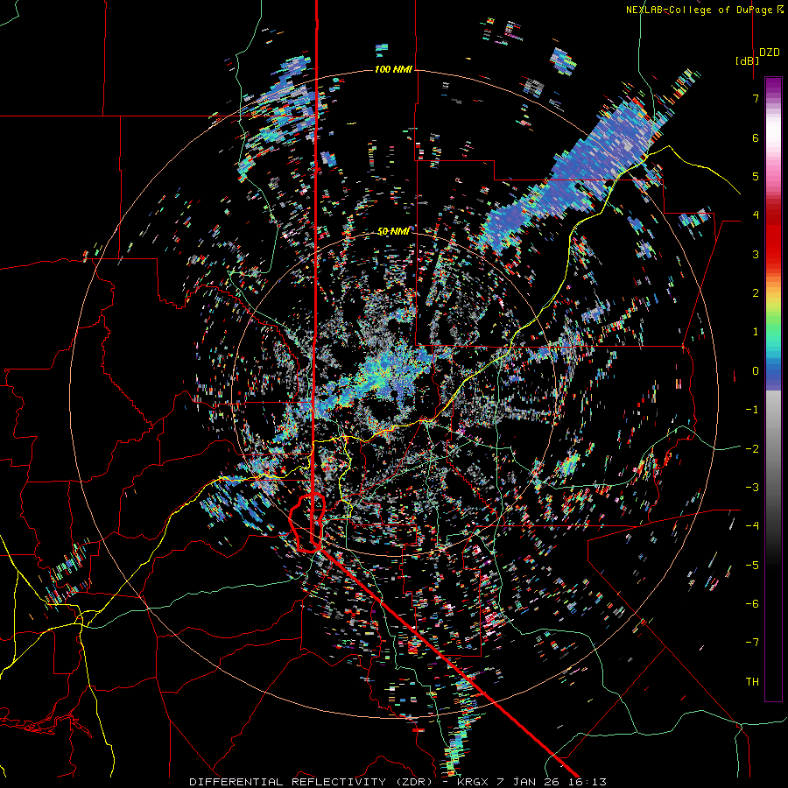
Task: Click the -4 dB scale label
Action: pyautogui.click(x=752, y=526)
